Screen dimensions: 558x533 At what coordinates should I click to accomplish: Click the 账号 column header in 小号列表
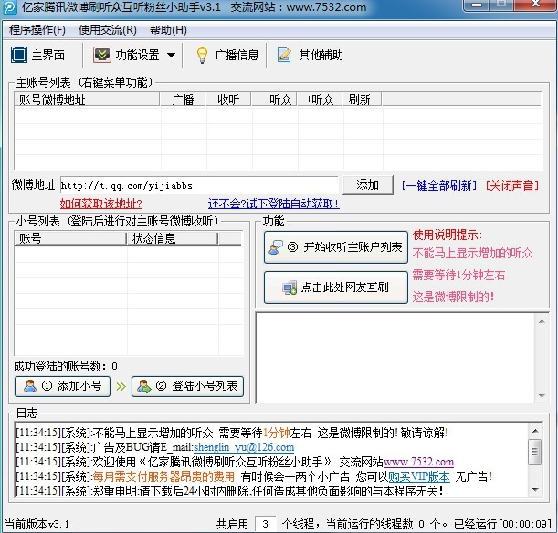tap(70, 238)
